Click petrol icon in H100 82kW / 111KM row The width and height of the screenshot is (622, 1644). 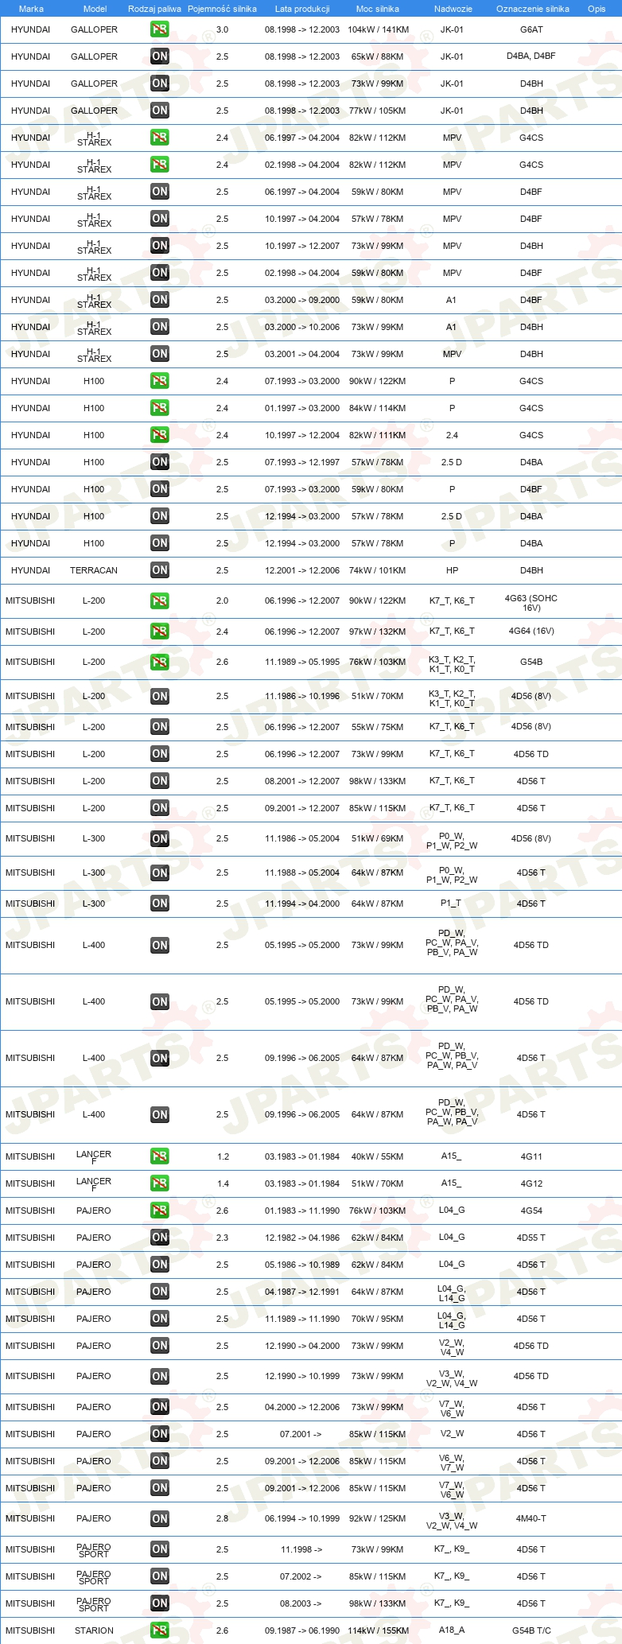pos(160,435)
